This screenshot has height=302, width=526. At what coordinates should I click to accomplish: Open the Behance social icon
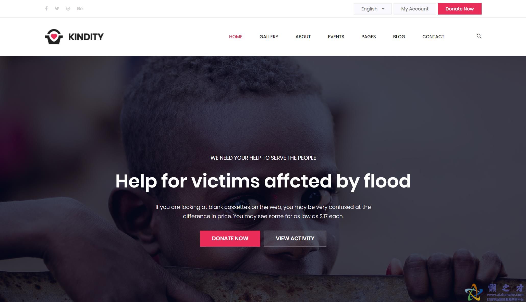pyautogui.click(x=80, y=8)
